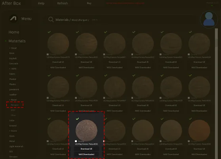Select the Fabric category
221x159 pixels.
point(12,74)
